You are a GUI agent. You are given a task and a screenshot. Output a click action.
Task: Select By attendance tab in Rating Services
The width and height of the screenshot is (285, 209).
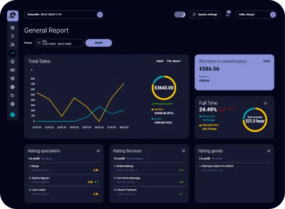point(135,159)
